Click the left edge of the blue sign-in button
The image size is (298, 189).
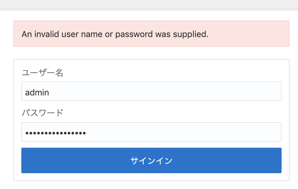[25, 160]
